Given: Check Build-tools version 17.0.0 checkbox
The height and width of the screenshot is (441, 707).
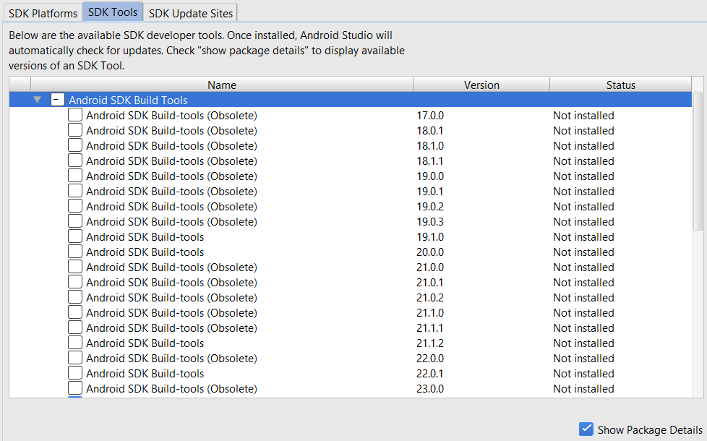Looking at the screenshot, I should (x=75, y=115).
